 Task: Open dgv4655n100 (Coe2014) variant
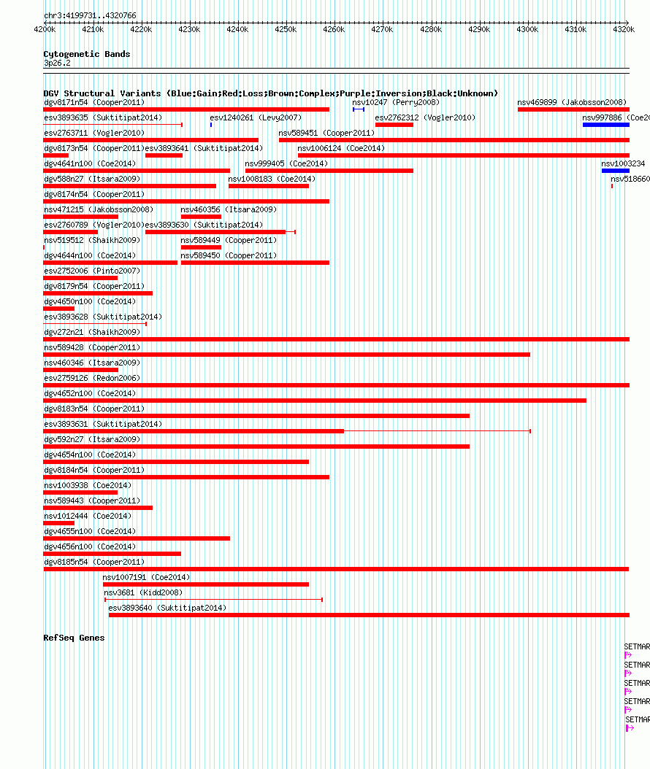[90, 531]
